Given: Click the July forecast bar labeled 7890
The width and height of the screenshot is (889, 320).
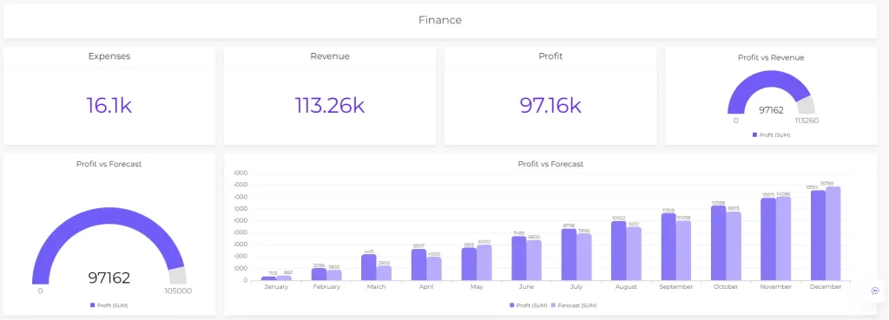Looking at the screenshot, I should [584, 258].
